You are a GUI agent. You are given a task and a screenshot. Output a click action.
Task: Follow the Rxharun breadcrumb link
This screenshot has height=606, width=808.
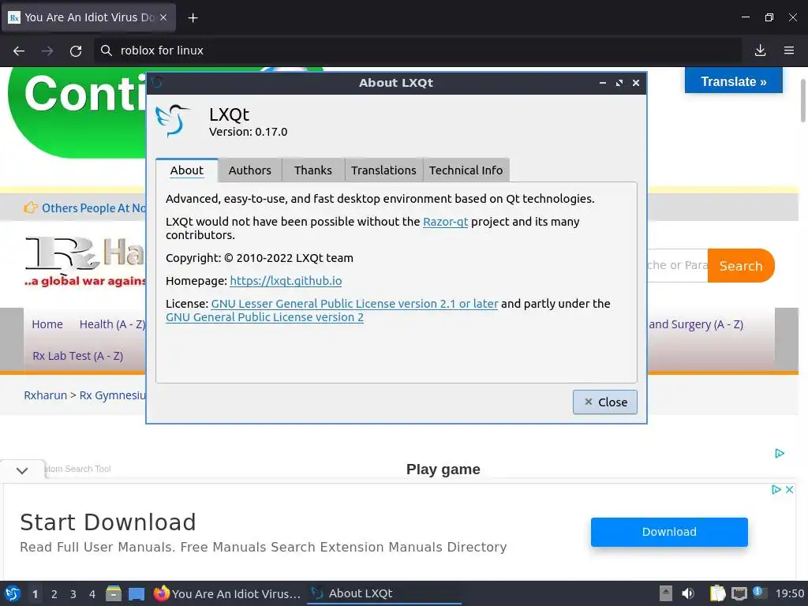pos(45,395)
